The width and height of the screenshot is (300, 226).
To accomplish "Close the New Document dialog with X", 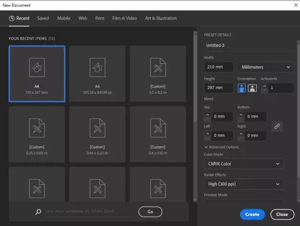I will [296, 5].
